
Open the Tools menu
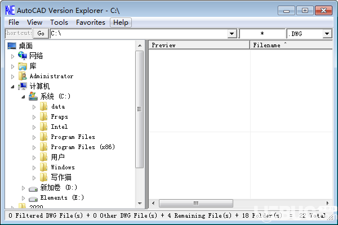coord(59,22)
